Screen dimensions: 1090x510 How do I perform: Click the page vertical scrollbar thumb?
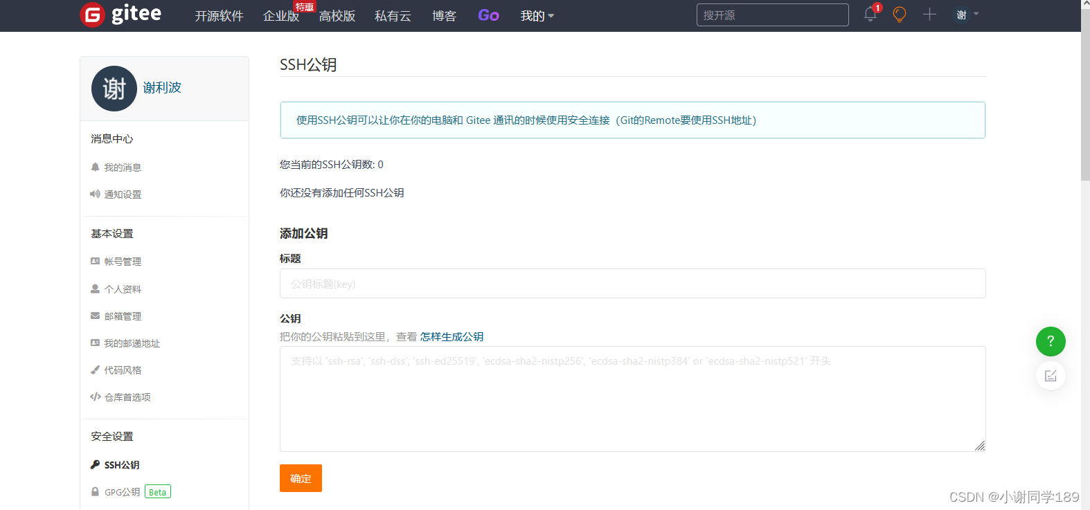click(x=1085, y=95)
